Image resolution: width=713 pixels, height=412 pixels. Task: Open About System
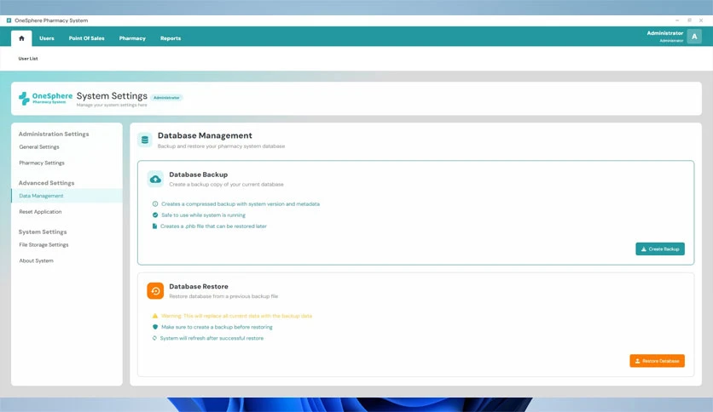37,260
